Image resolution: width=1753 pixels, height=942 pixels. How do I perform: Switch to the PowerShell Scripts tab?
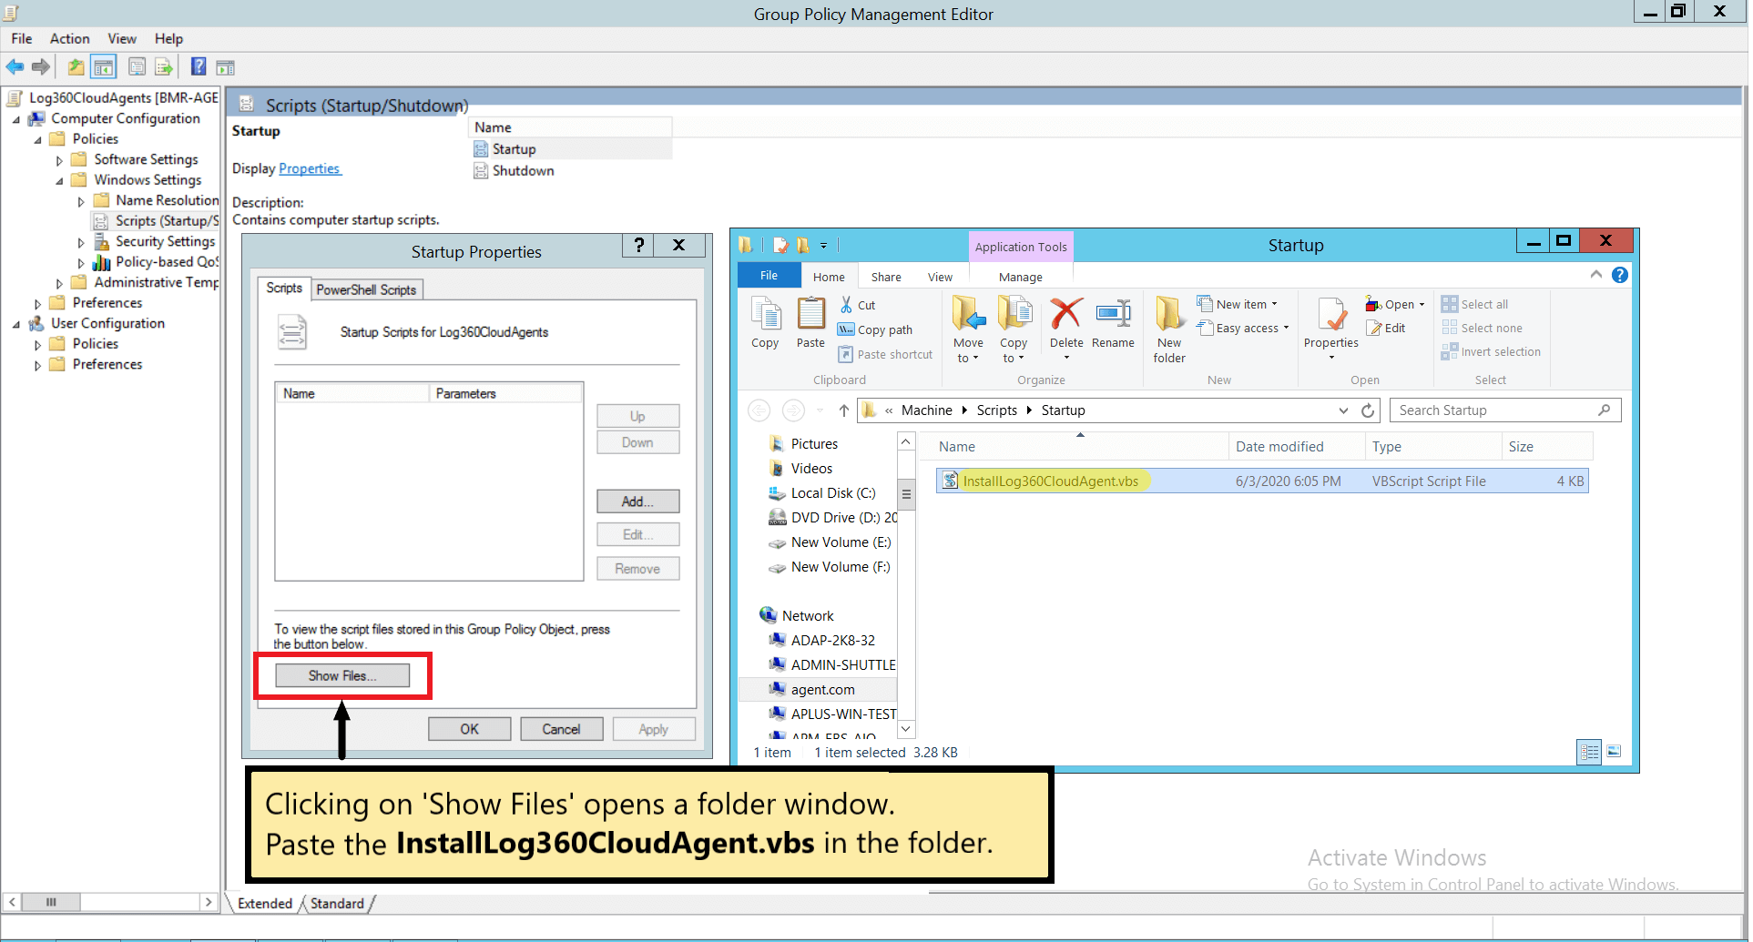point(366,289)
